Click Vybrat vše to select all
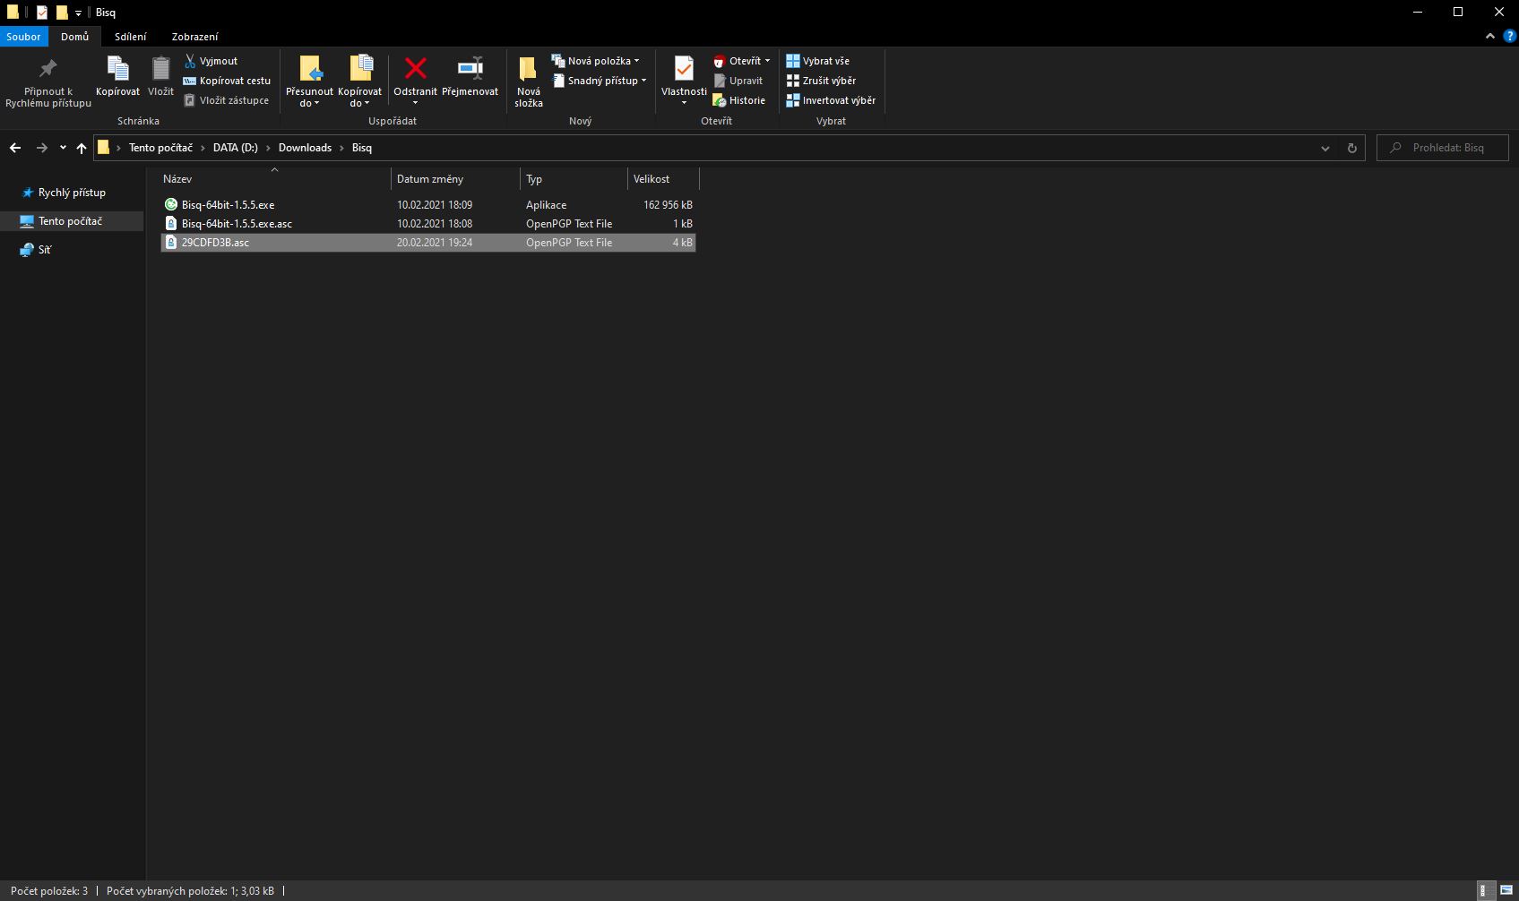 tap(817, 61)
